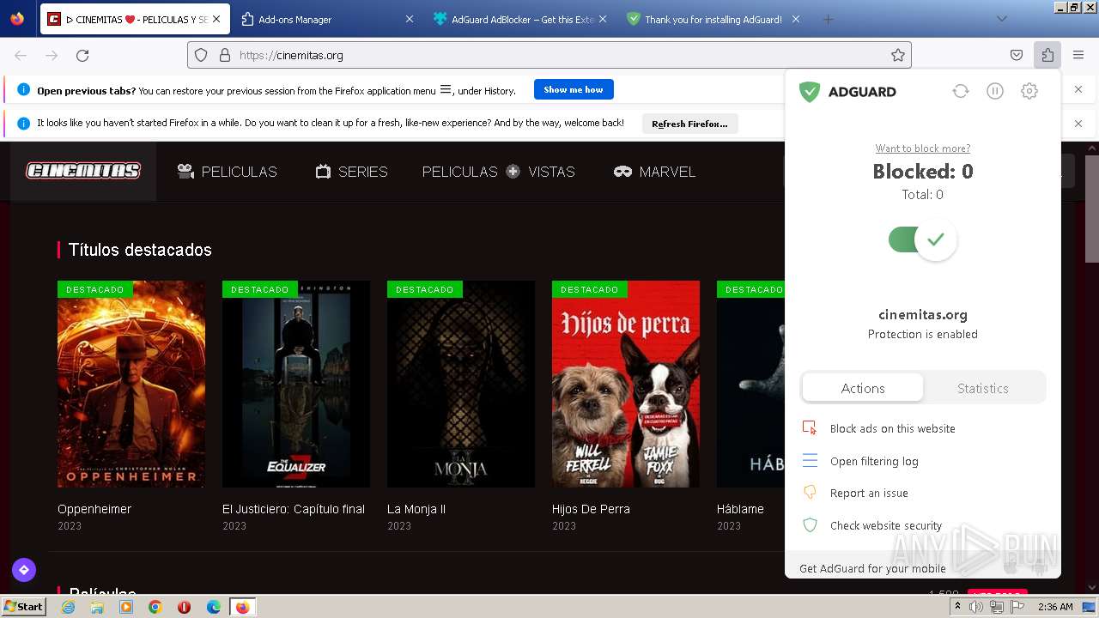Viewport: 1099px width, 618px height.
Task: Launch Internet Explorer from taskbar
Action: click(x=68, y=607)
